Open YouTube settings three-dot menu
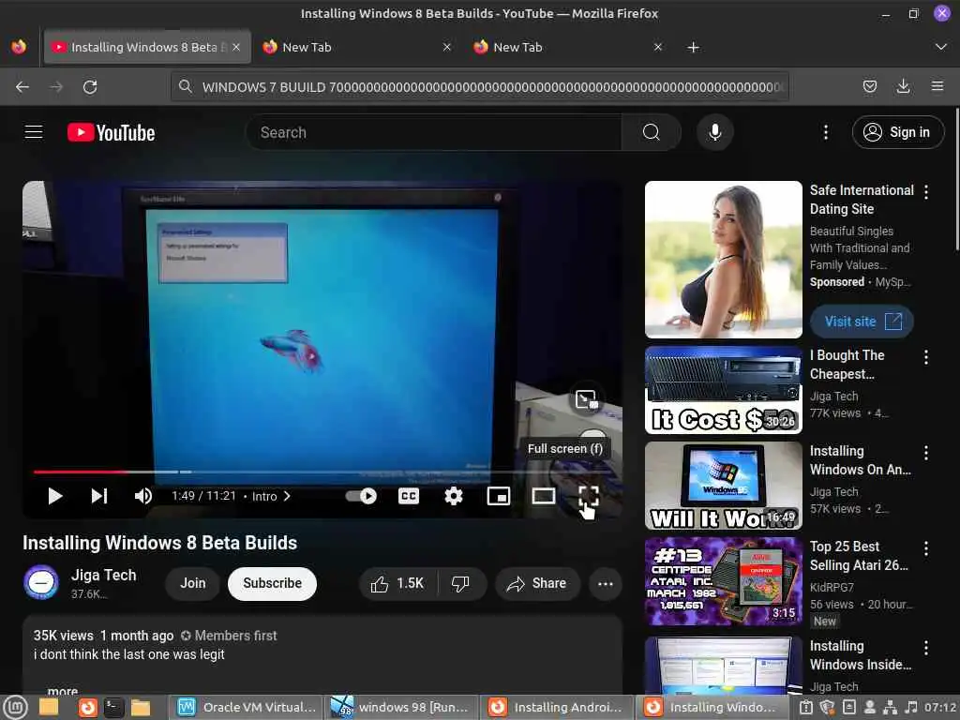This screenshot has height=720, width=960. 825,132
